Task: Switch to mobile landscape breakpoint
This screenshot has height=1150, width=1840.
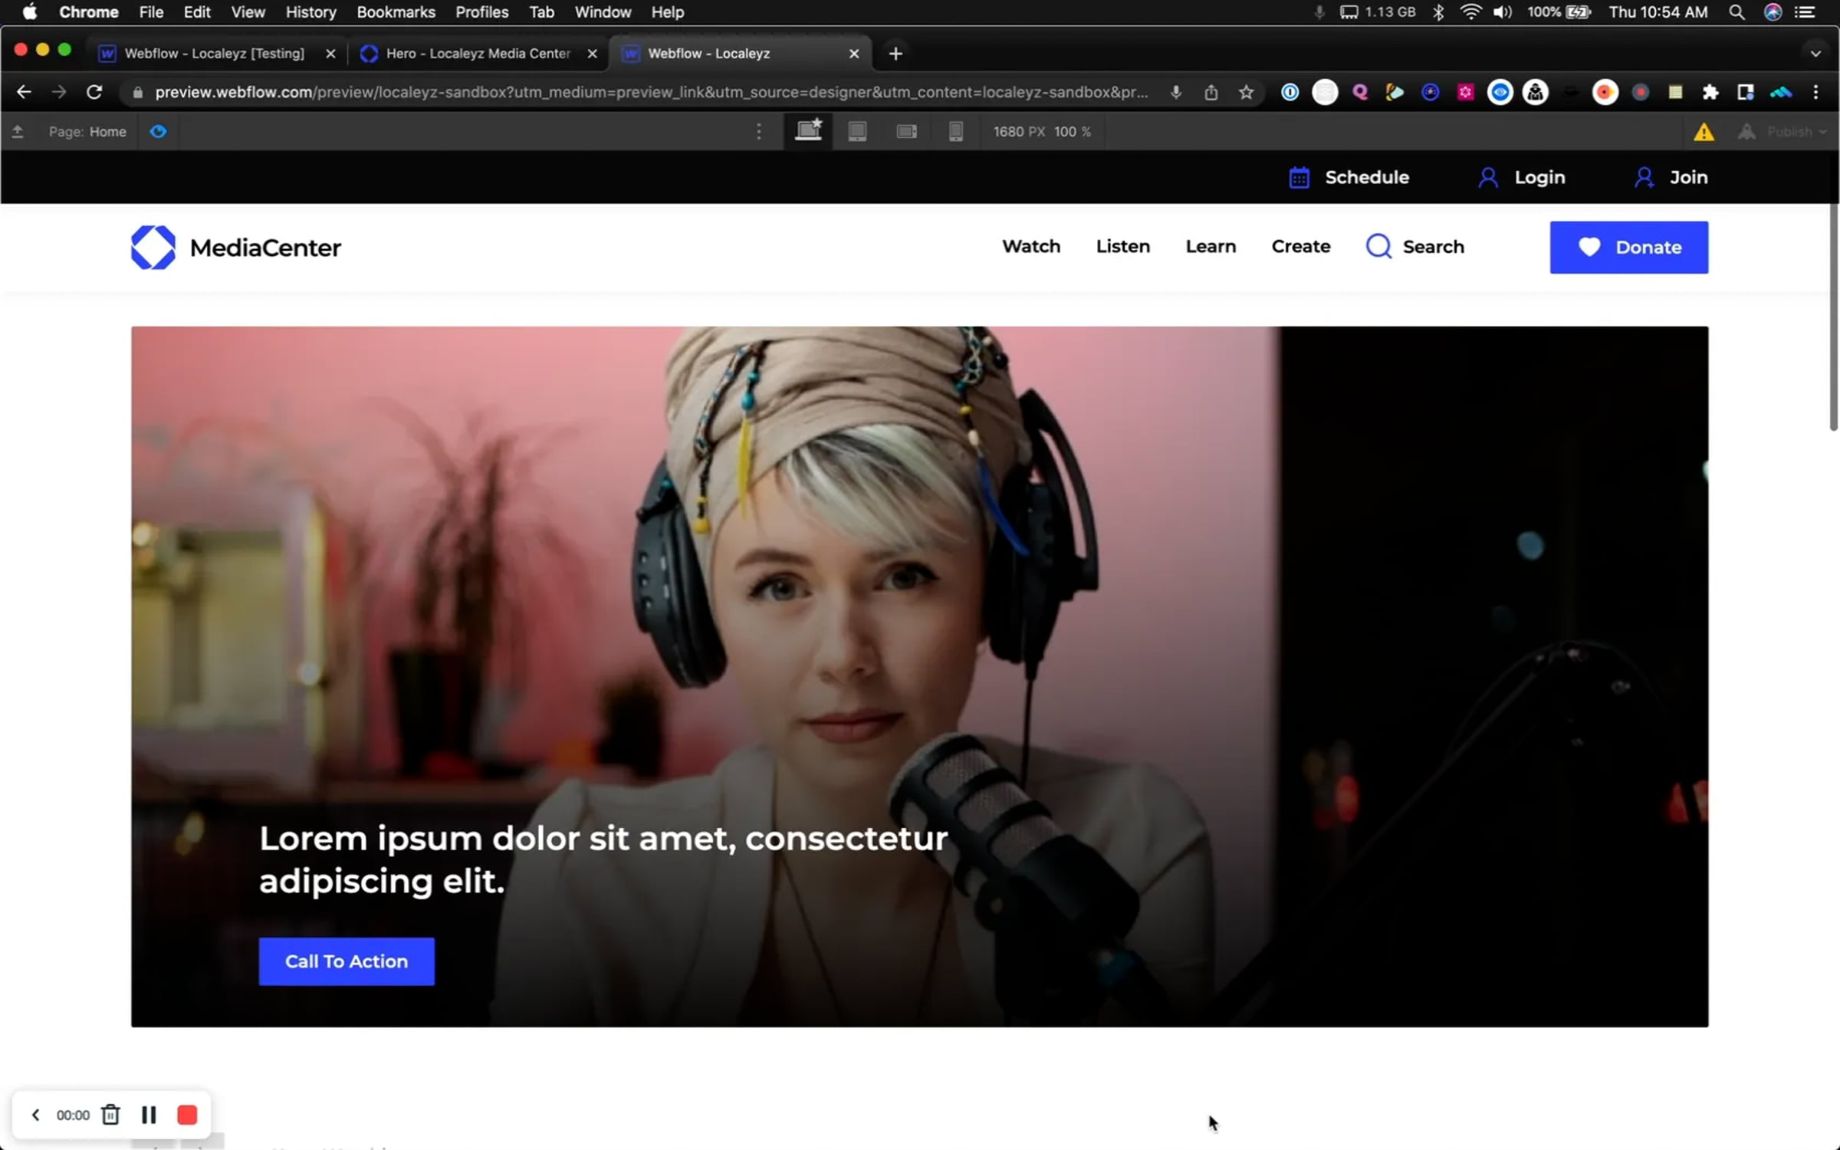Action: [906, 132]
